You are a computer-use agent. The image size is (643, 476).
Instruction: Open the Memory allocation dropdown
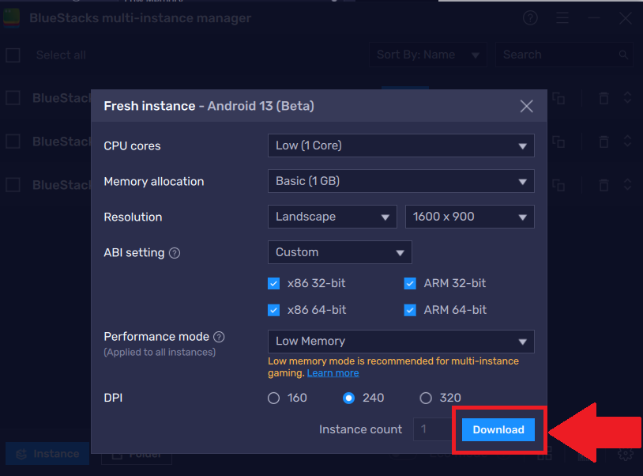400,181
